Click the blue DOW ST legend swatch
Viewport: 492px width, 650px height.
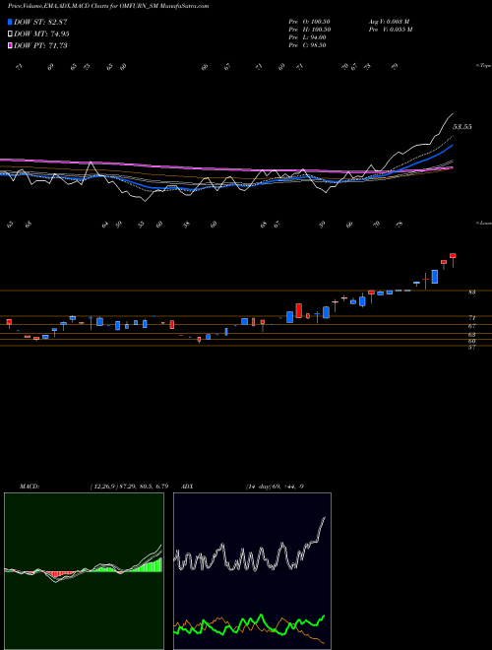(10, 22)
